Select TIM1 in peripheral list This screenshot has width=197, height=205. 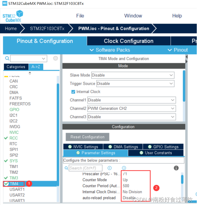[x=14, y=166]
